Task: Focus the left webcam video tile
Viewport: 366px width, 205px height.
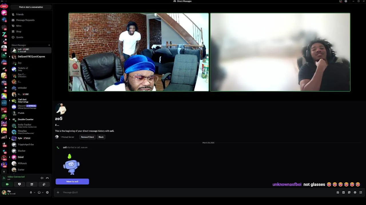Action: tap(139, 52)
